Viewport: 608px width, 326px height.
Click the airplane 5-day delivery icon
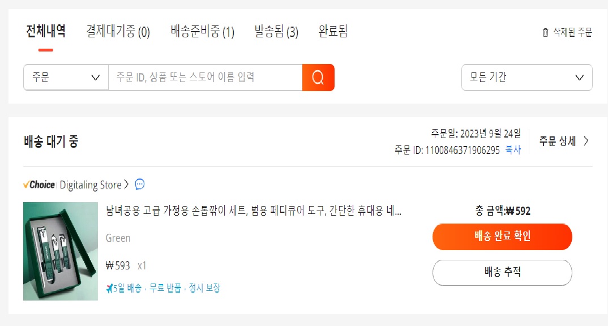point(109,288)
